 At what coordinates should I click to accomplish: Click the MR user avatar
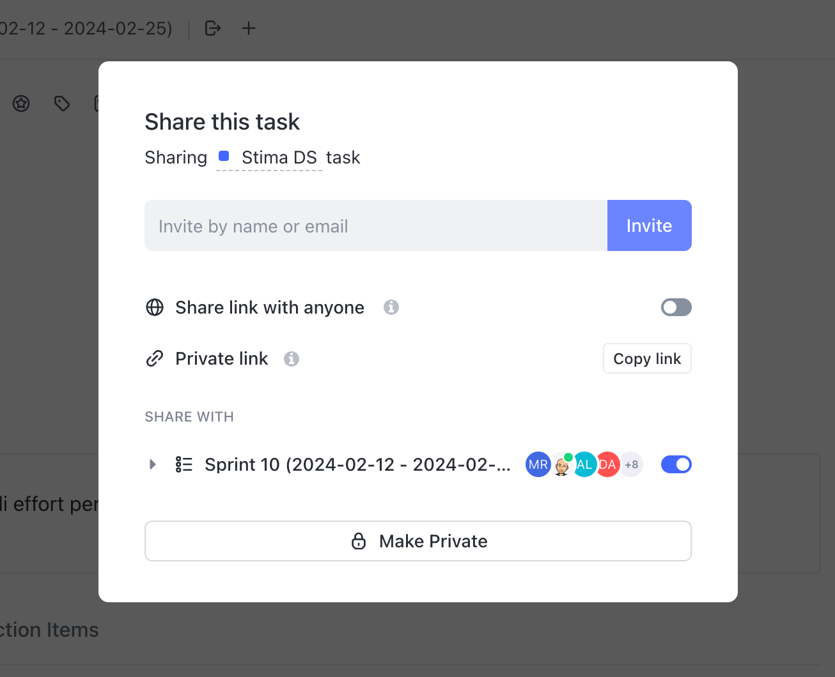click(x=537, y=464)
